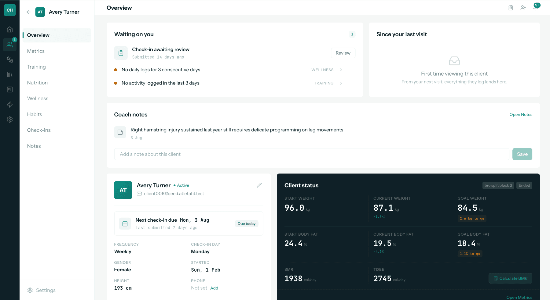The height and width of the screenshot is (300, 550).
Task: Open notifications bell with 9+ badge
Action: (x=536, y=7)
